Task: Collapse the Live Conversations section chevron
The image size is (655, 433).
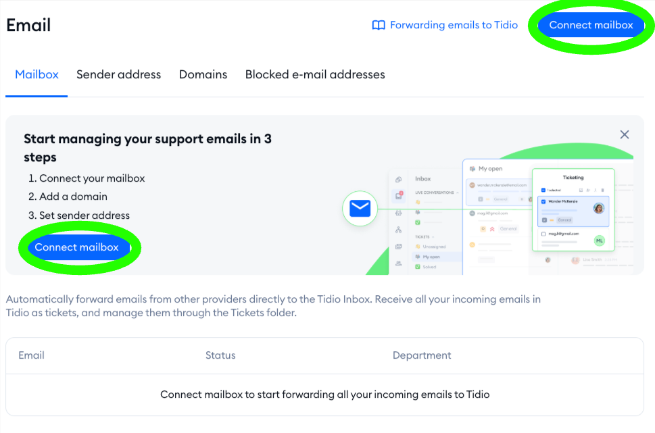Action: click(x=458, y=193)
